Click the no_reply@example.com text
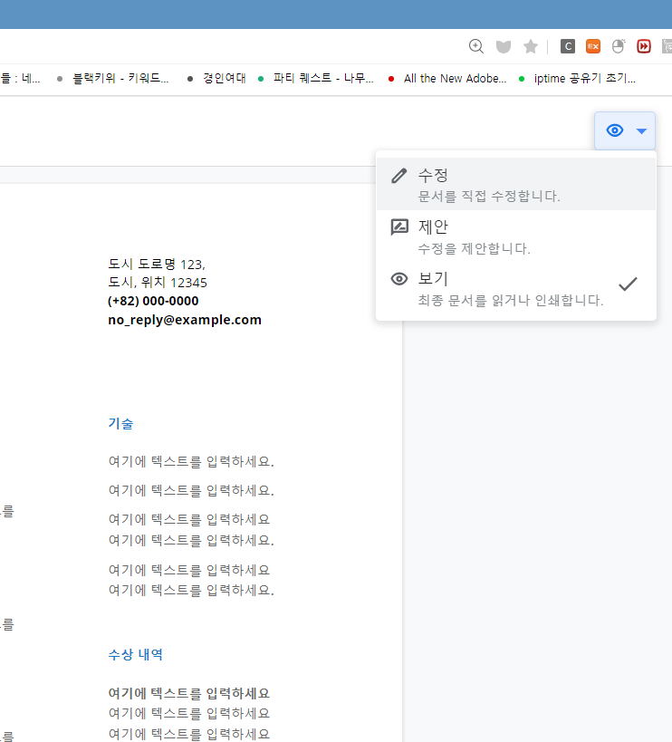The height and width of the screenshot is (742, 672). [x=185, y=320]
